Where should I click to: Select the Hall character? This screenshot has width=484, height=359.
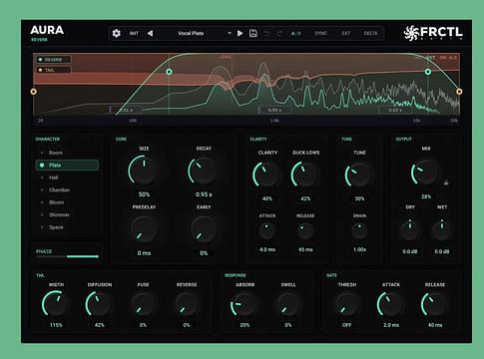pos(67,178)
